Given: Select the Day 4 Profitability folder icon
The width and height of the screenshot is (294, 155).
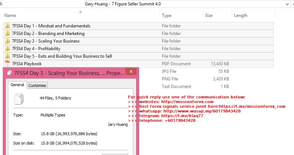Looking at the screenshot, I should [x=7, y=49].
